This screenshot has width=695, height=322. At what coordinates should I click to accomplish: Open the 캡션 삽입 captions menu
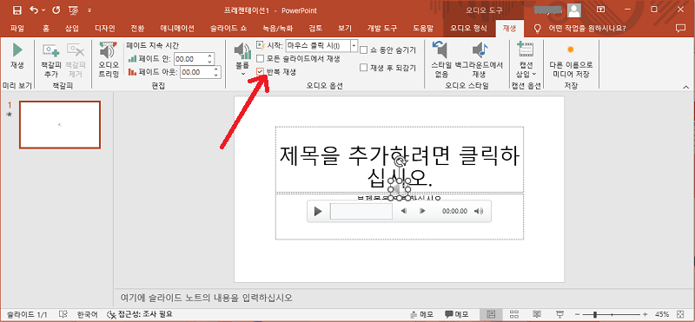click(x=526, y=60)
